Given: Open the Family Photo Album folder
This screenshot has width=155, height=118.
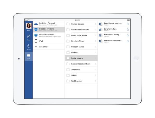Looking at the screenshot, I should click(81, 35).
